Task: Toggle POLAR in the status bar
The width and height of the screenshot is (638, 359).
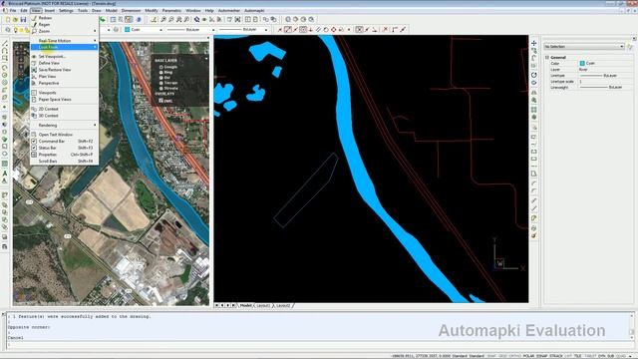Action: tap(528, 356)
